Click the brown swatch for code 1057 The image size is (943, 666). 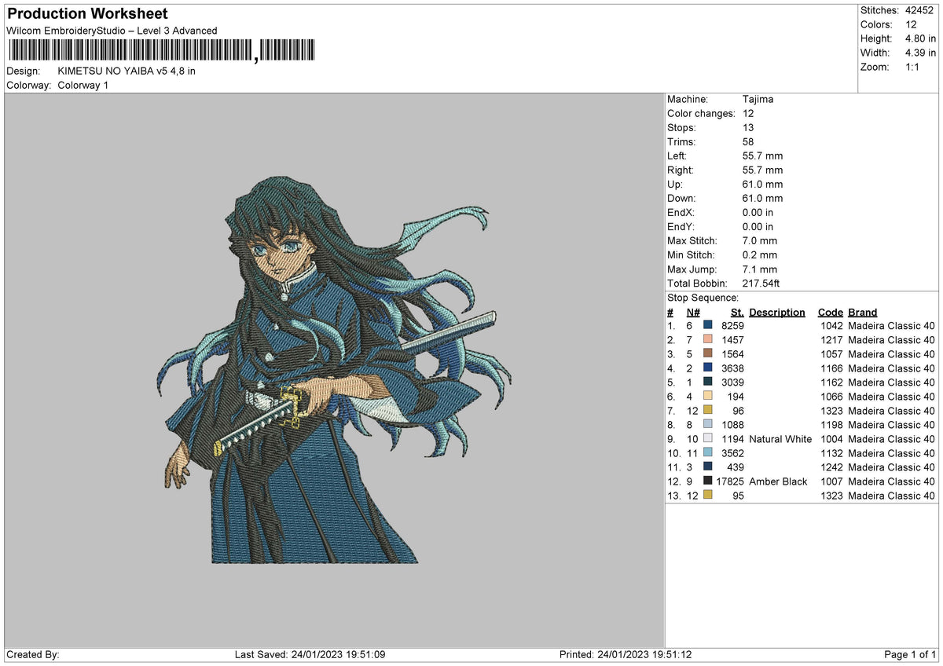coord(708,353)
